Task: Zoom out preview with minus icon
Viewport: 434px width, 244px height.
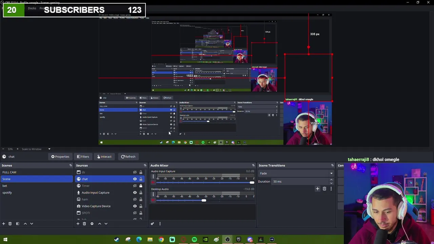Action: [3, 149]
